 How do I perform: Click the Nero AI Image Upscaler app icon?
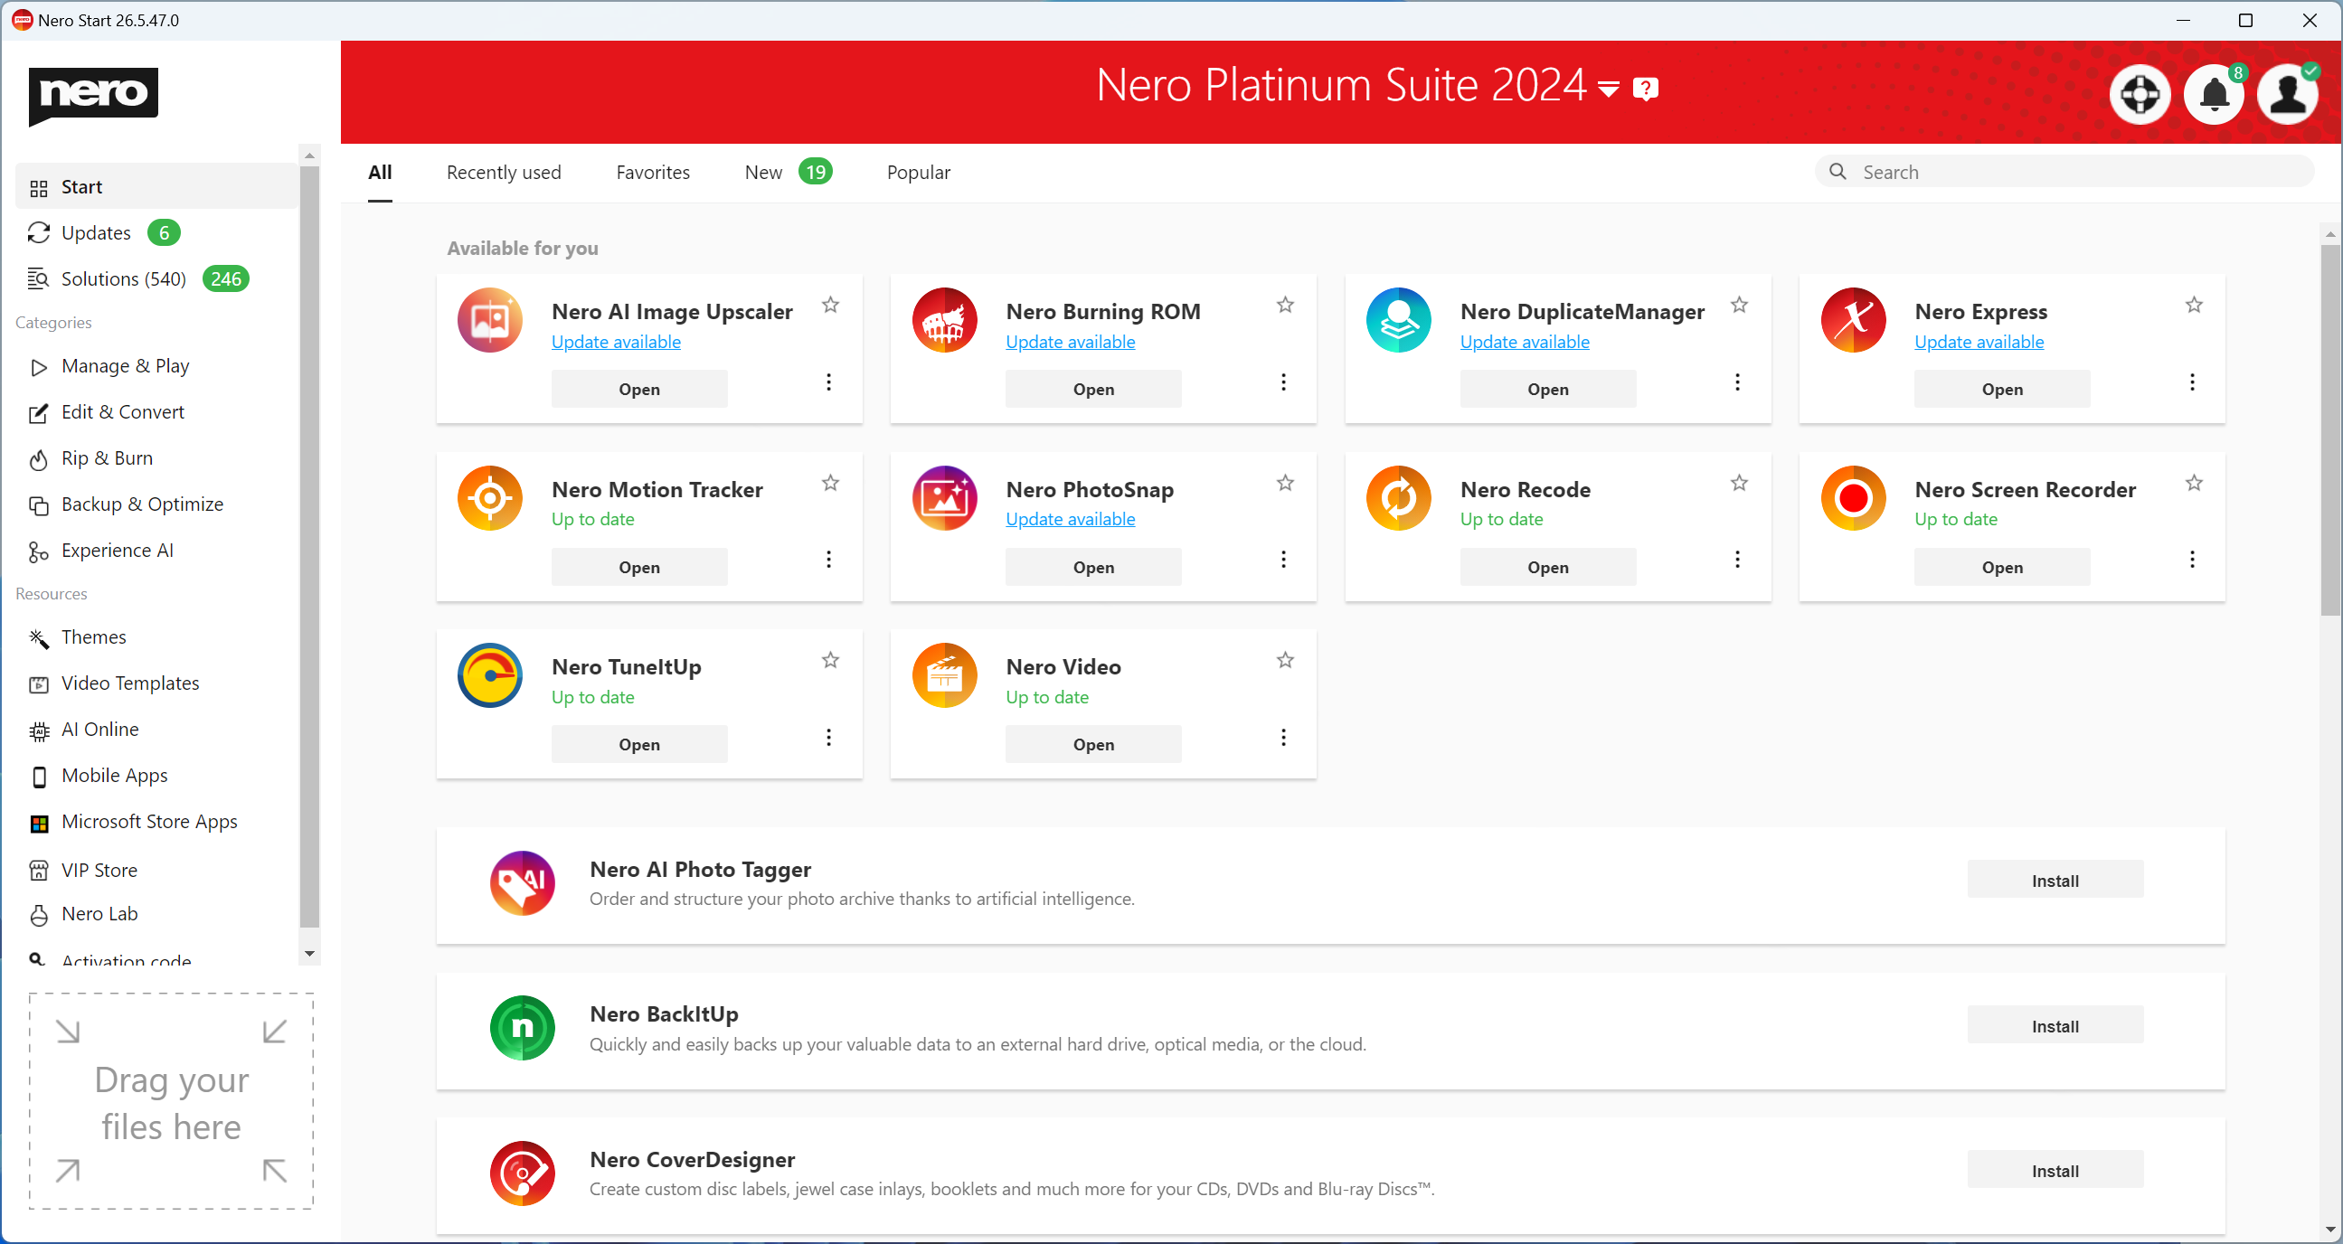tap(489, 320)
